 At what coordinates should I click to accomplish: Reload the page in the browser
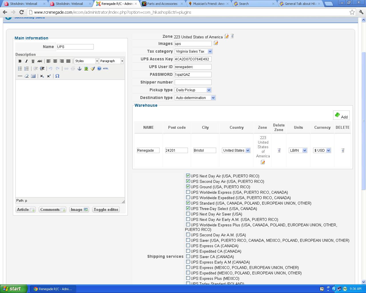21,12
